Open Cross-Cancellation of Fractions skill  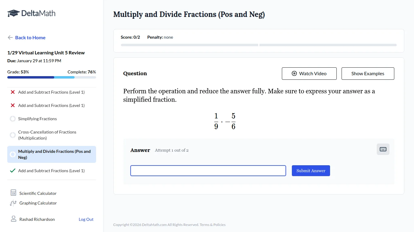click(x=47, y=135)
